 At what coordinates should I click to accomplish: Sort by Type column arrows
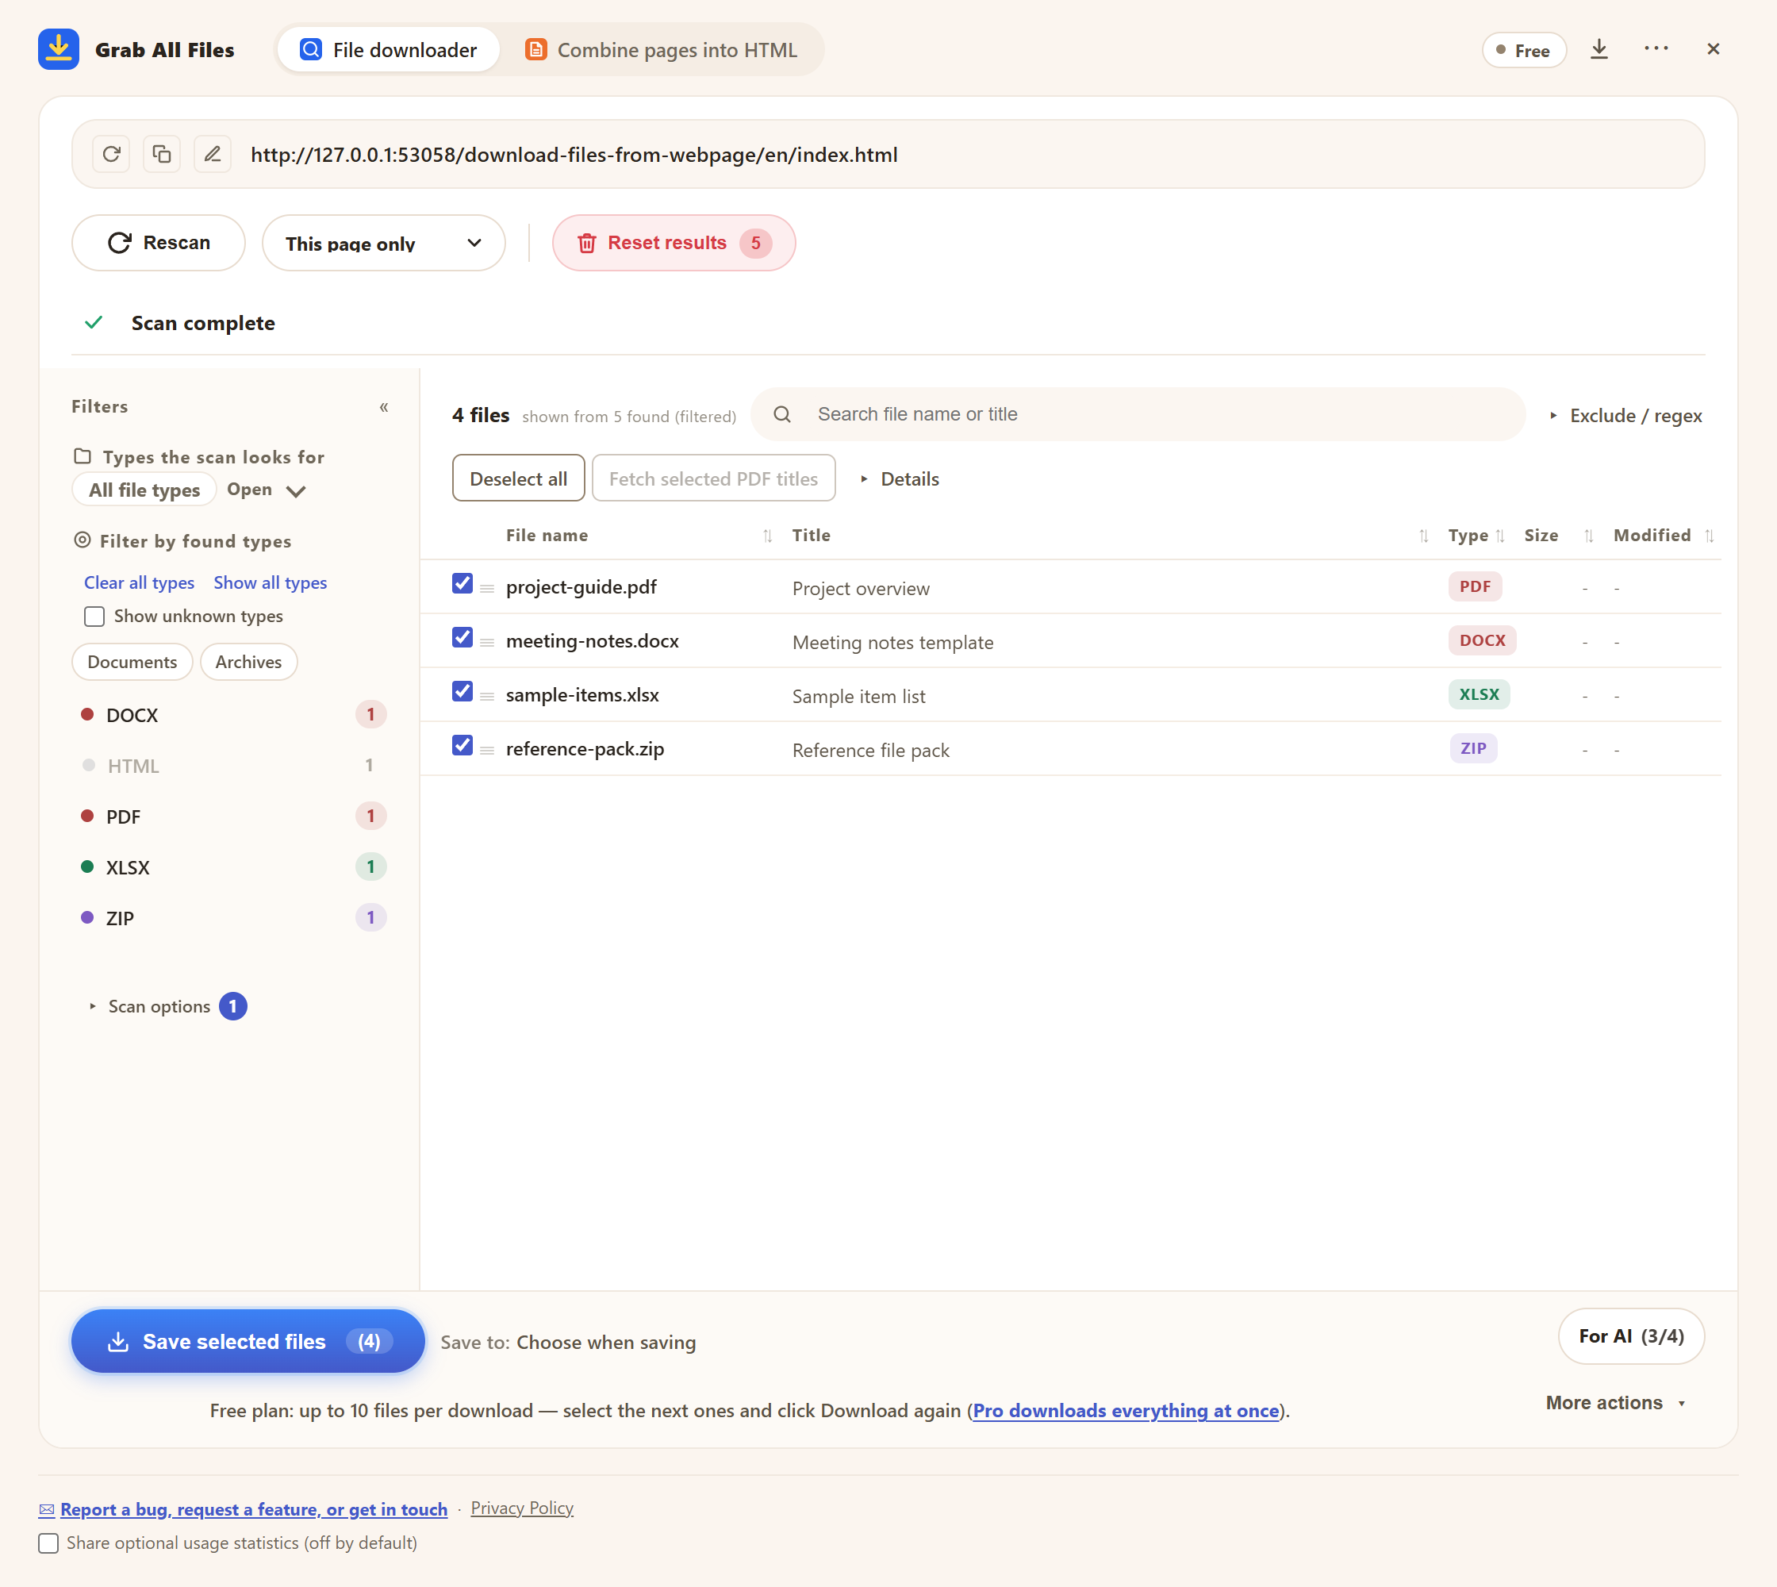coord(1499,536)
